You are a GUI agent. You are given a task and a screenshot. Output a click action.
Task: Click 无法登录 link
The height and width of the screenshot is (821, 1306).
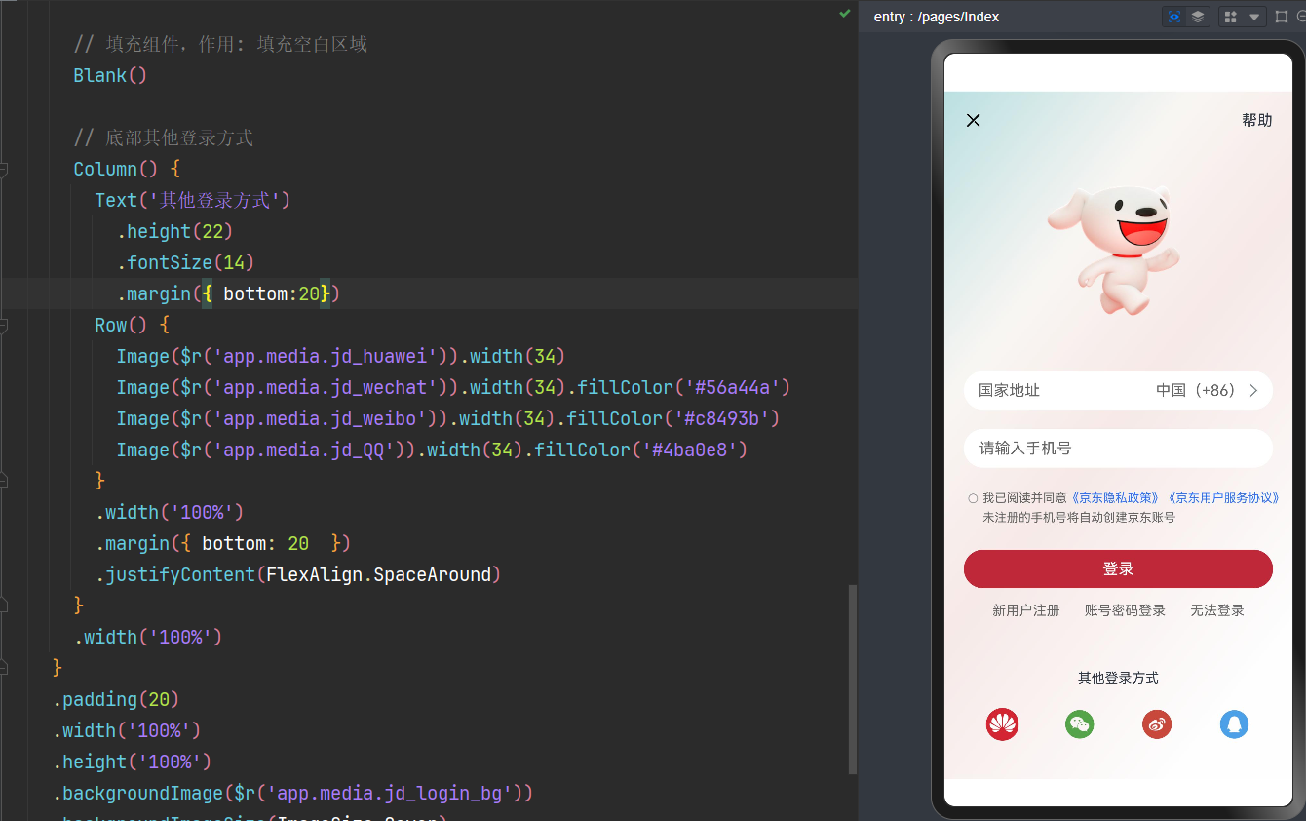tap(1216, 610)
